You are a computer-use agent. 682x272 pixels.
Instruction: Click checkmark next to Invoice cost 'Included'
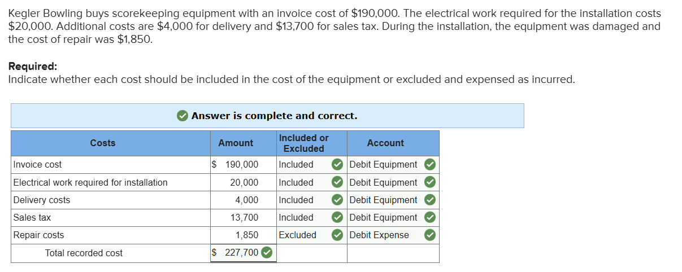click(337, 165)
